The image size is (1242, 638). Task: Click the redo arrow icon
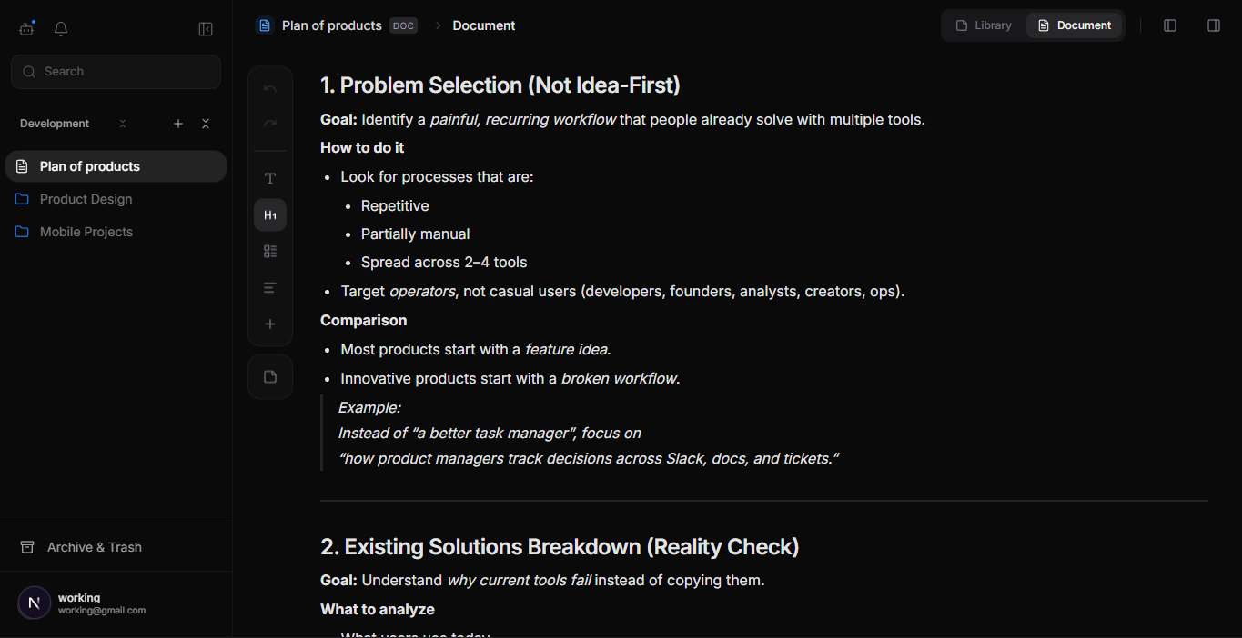tap(269, 123)
